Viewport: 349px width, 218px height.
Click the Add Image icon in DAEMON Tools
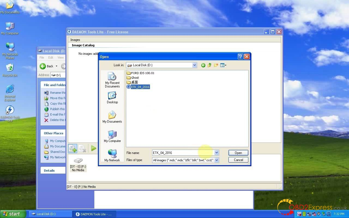tap(73, 148)
